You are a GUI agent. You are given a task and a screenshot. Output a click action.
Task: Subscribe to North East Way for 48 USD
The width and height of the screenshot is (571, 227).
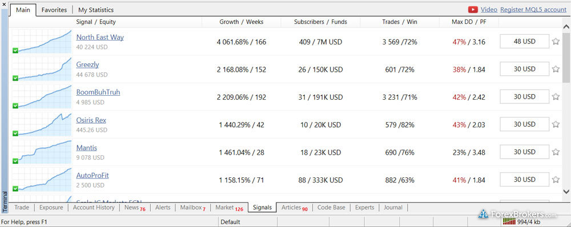click(524, 42)
